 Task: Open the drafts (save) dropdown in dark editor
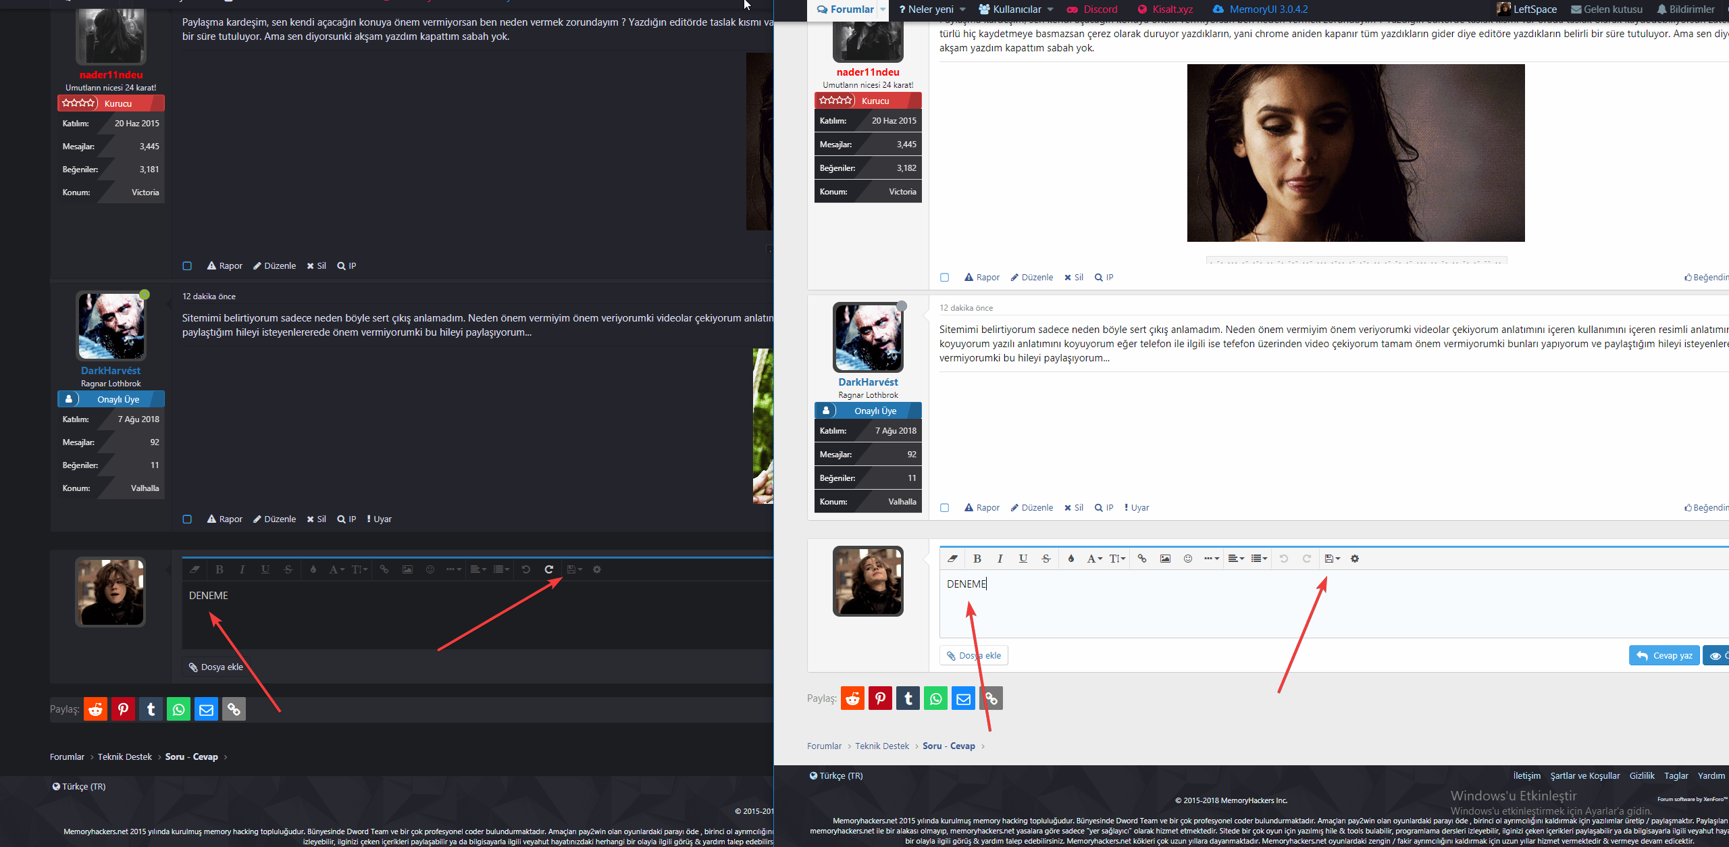pyautogui.click(x=574, y=569)
